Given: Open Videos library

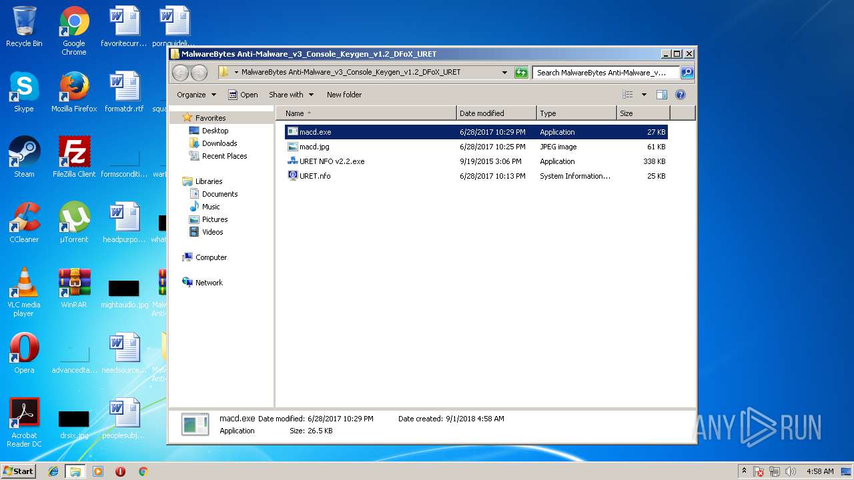Looking at the screenshot, I should 212,232.
